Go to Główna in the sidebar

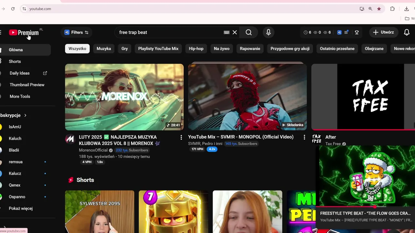(x=25, y=50)
